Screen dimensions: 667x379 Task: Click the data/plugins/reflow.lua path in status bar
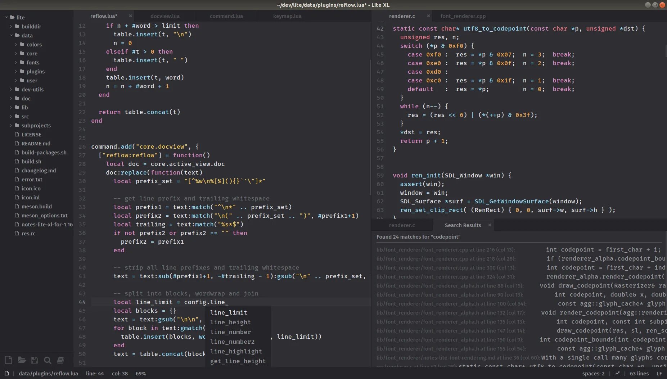48,374
